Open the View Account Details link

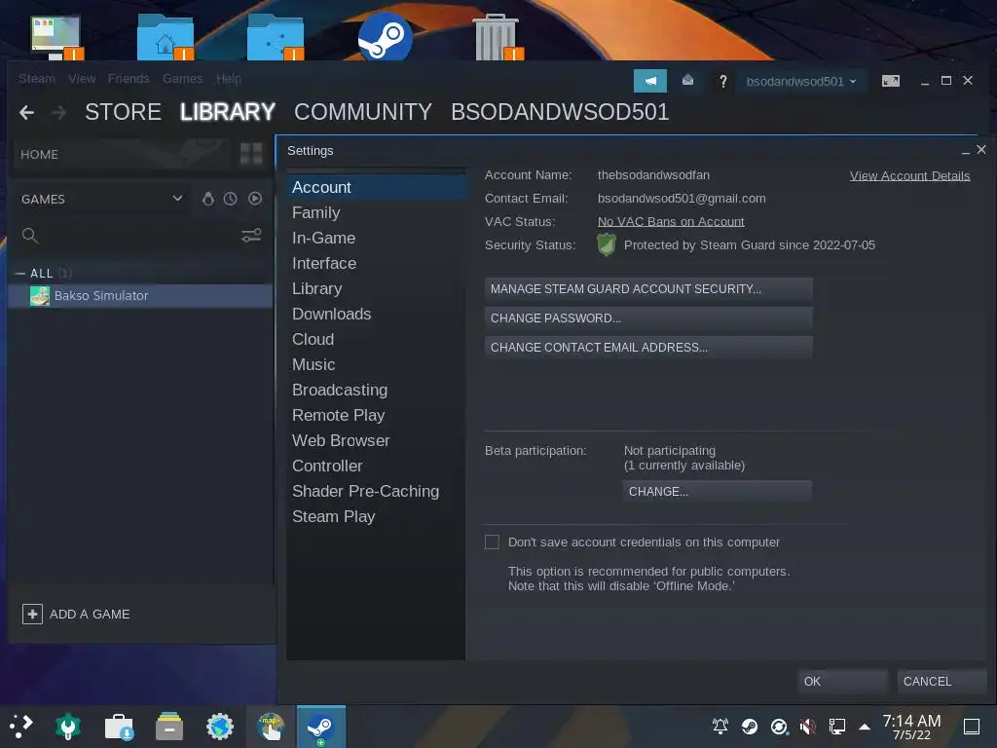coord(910,176)
